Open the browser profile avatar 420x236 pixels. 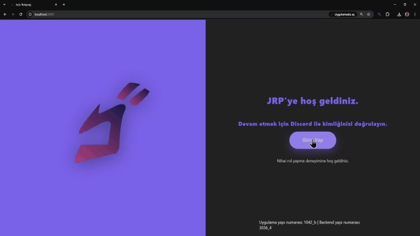click(407, 14)
